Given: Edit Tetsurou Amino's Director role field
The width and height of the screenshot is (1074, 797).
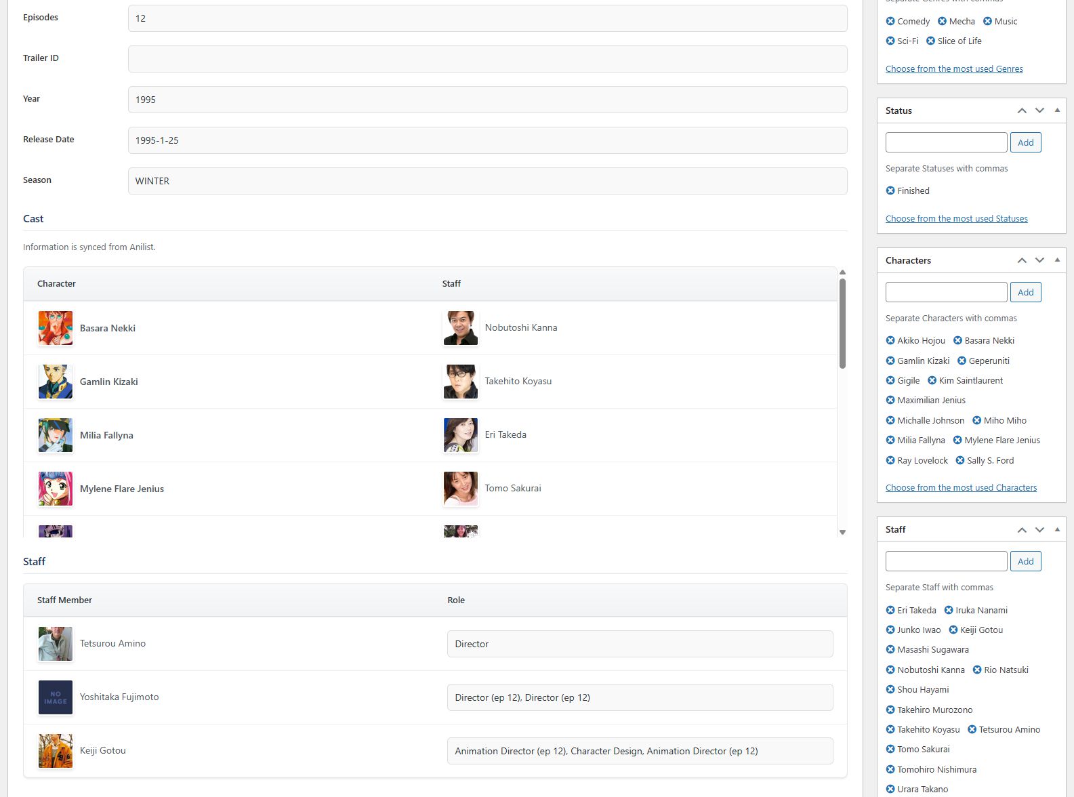Looking at the screenshot, I should coord(640,644).
